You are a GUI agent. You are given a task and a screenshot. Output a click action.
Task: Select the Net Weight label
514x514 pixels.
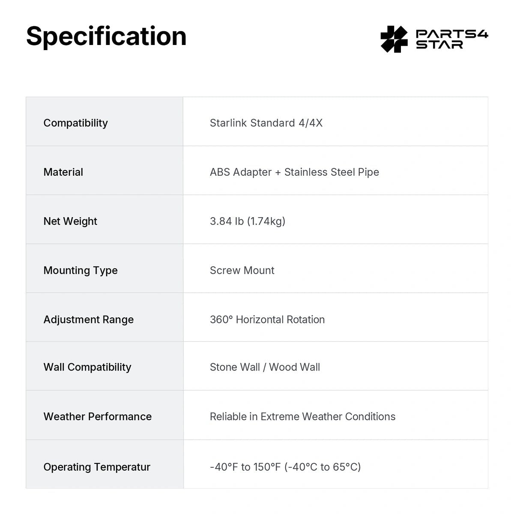70,221
